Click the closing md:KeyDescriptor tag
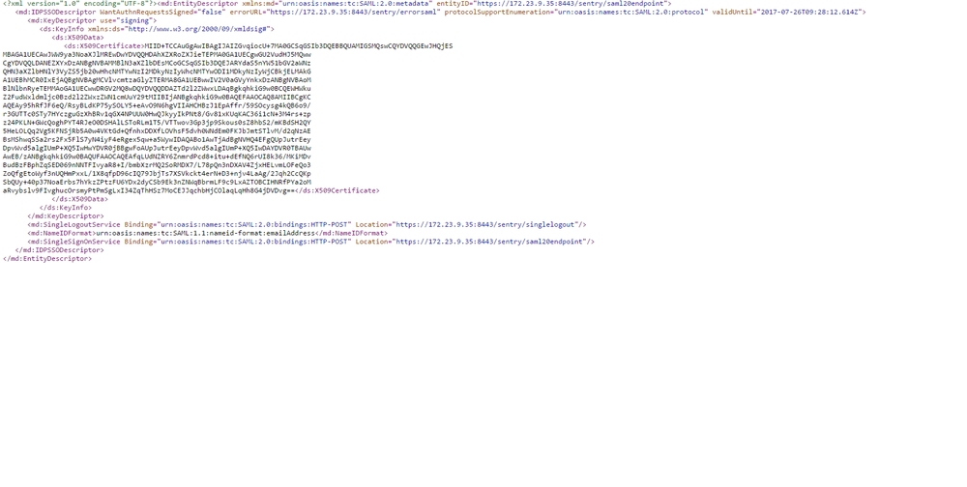This screenshot has width=967, height=487. [x=66, y=216]
